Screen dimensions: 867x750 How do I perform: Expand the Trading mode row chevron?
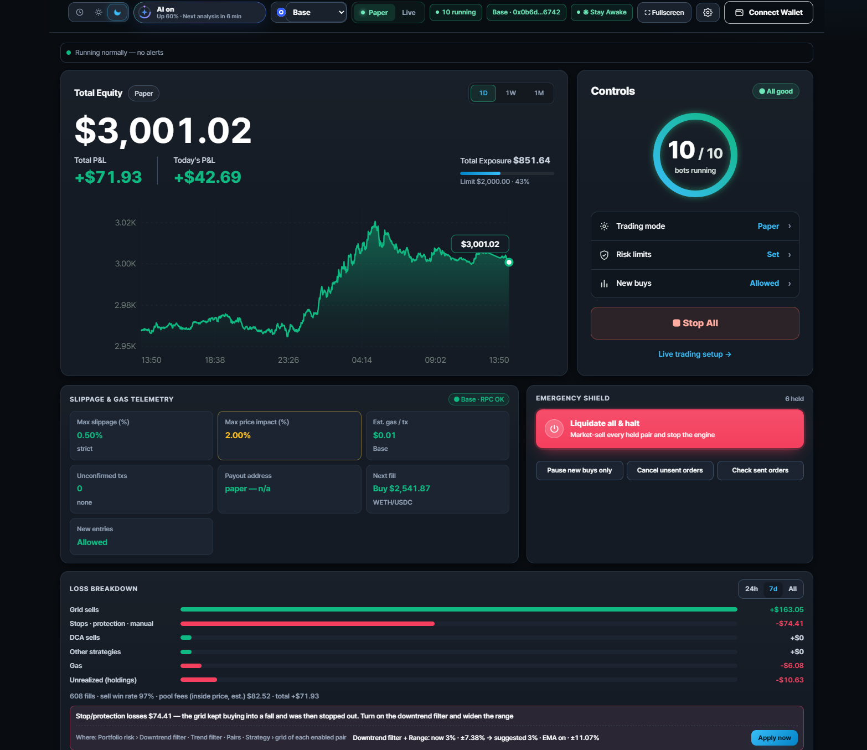(789, 226)
